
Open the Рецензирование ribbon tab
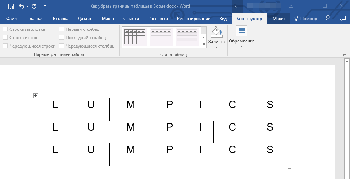coord(193,19)
